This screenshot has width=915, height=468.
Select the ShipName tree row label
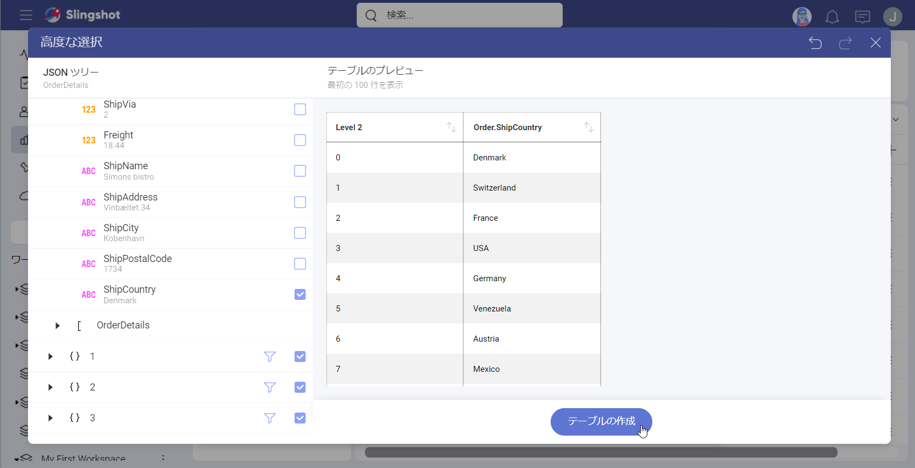[126, 166]
